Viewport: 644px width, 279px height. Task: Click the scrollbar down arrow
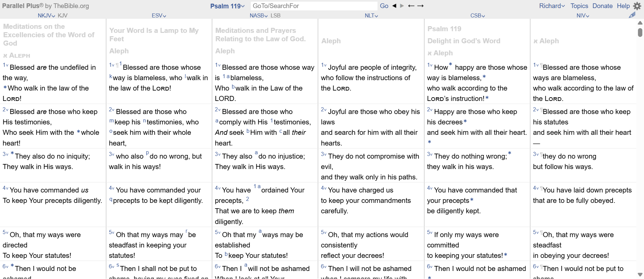640,275
